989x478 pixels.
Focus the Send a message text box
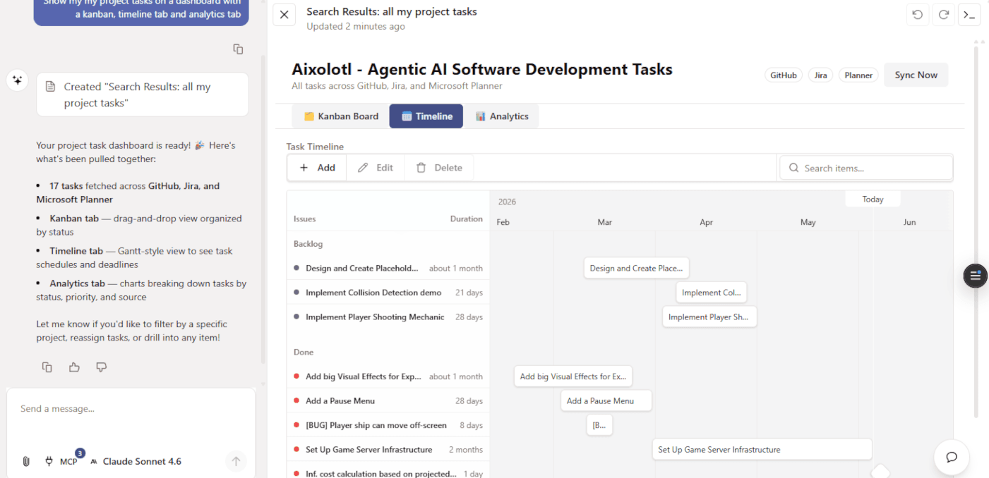point(131,409)
